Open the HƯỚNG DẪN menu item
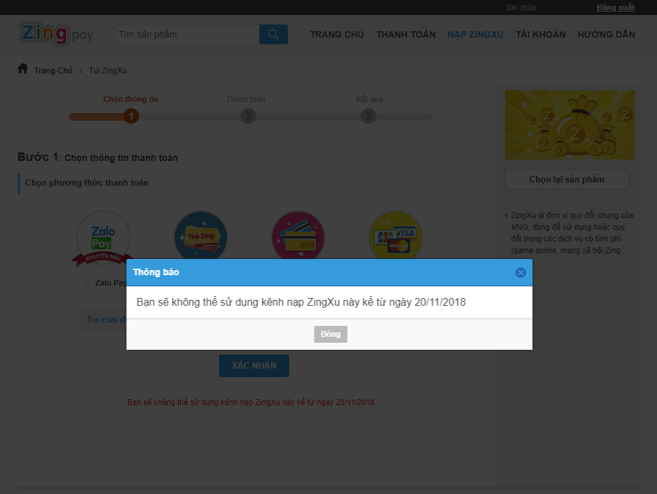Viewport: 657px width, 494px height. coord(606,34)
